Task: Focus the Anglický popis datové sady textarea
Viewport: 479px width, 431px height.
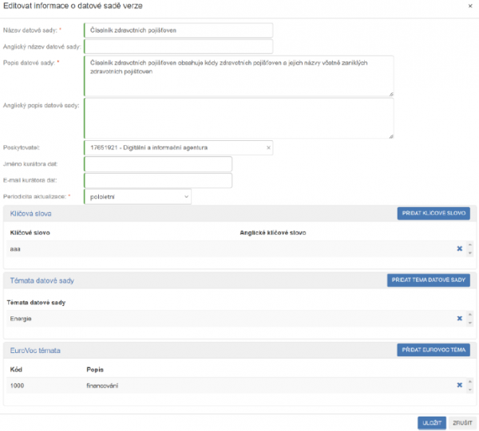Action: click(238, 119)
